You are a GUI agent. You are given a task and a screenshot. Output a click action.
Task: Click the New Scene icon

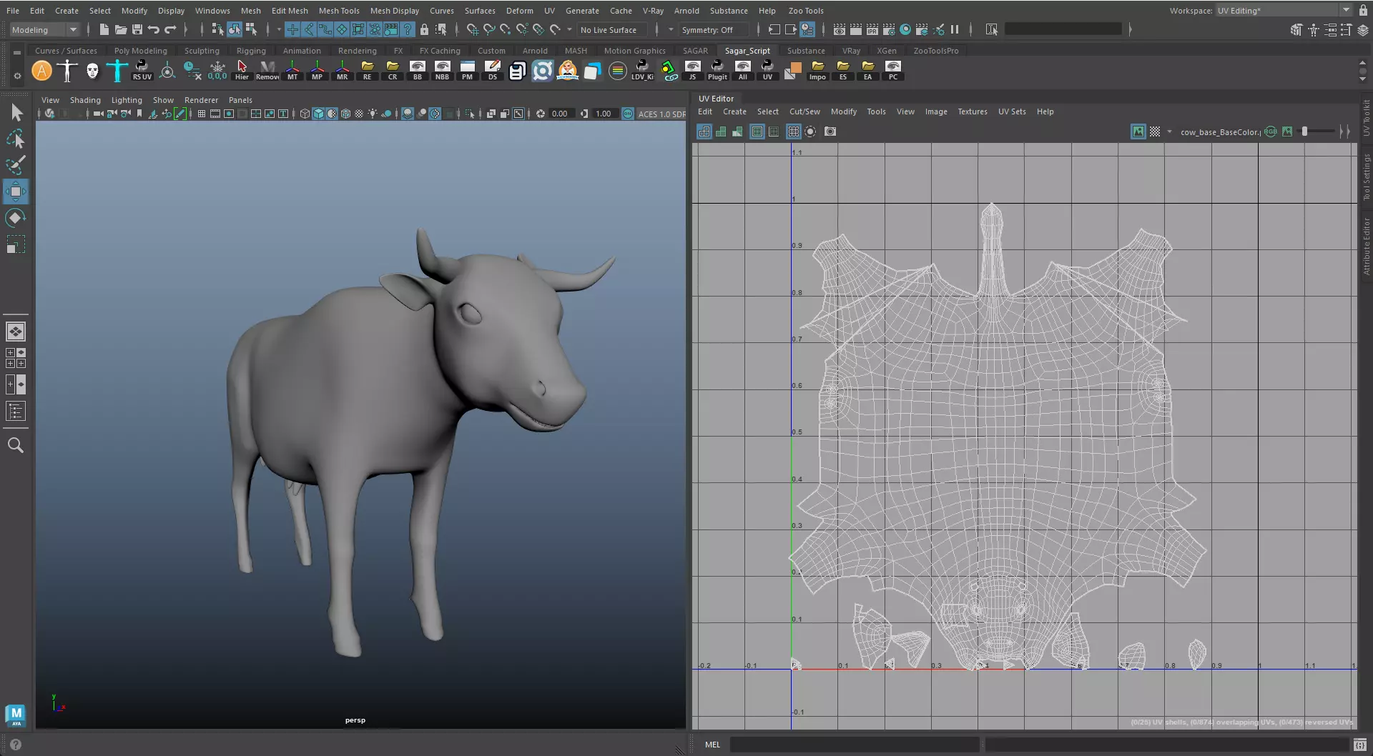[104, 29]
